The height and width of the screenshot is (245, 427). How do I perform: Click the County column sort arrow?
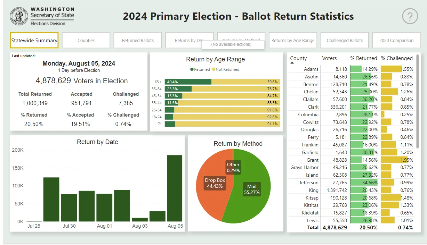292,63
